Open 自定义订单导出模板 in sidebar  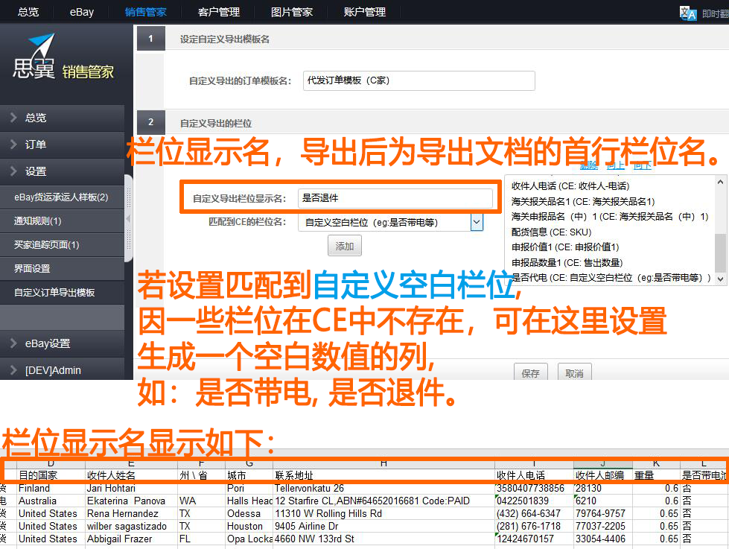point(55,293)
